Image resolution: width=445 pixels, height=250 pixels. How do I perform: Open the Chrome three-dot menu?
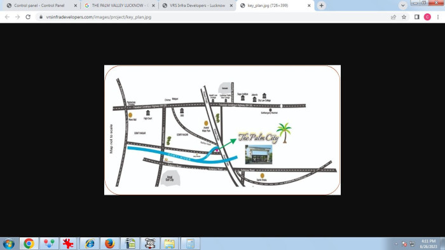pyautogui.click(x=438, y=17)
